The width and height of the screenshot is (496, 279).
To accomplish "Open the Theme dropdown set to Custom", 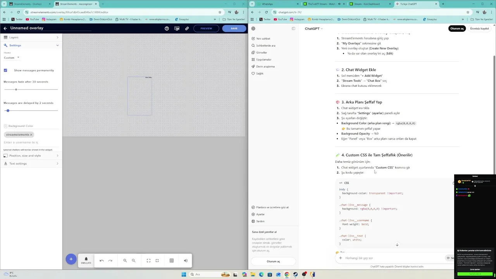I will click(12, 58).
